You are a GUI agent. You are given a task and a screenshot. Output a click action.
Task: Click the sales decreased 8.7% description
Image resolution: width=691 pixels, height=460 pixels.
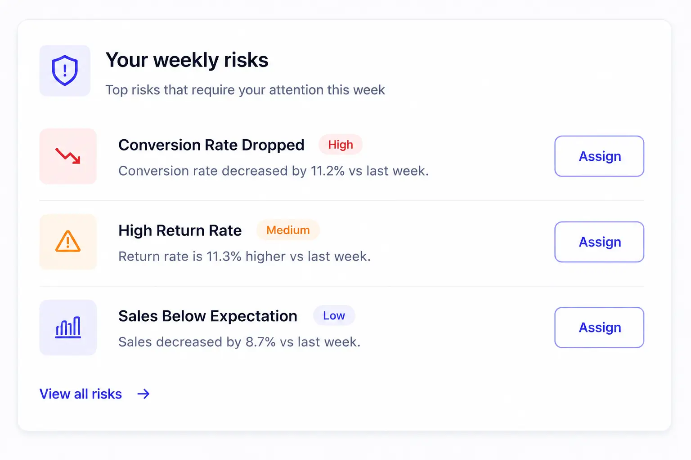(x=239, y=342)
